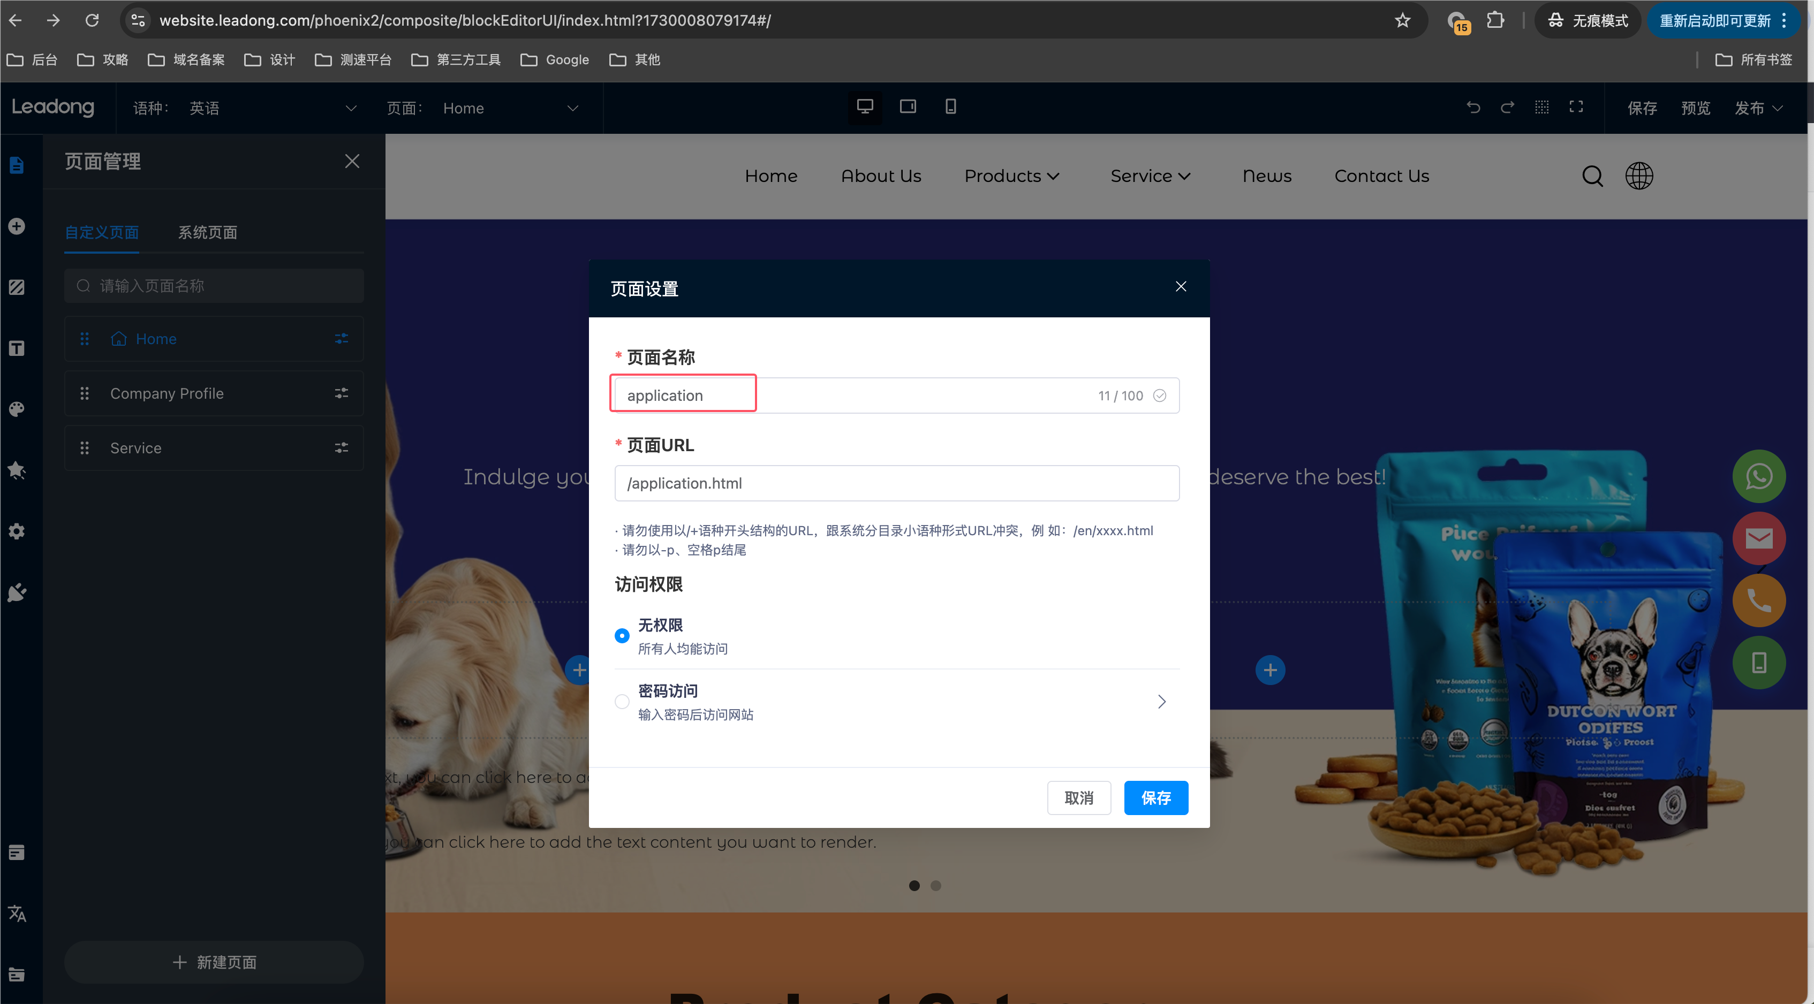This screenshot has width=1814, height=1004.
Task: Toggle fullscreen mode icon in toolbar
Action: pos(1576,107)
